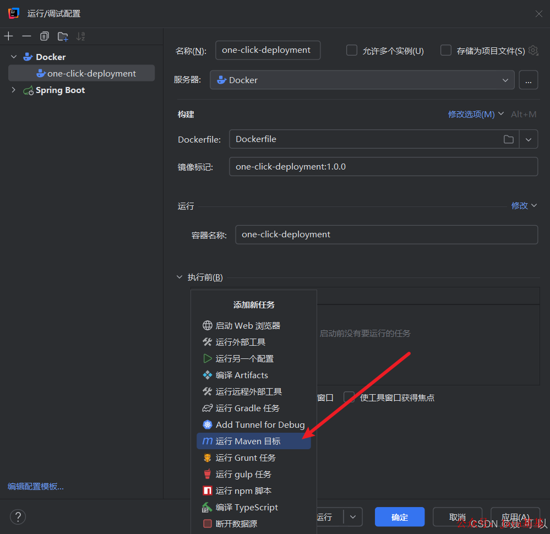
Task: Click the ... button next to server
Action: click(x=528, y=80)
